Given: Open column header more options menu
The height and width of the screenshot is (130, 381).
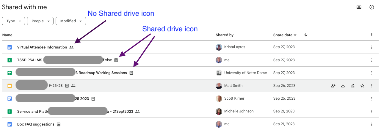Looking at the screenshot, I should pos(372,35).
